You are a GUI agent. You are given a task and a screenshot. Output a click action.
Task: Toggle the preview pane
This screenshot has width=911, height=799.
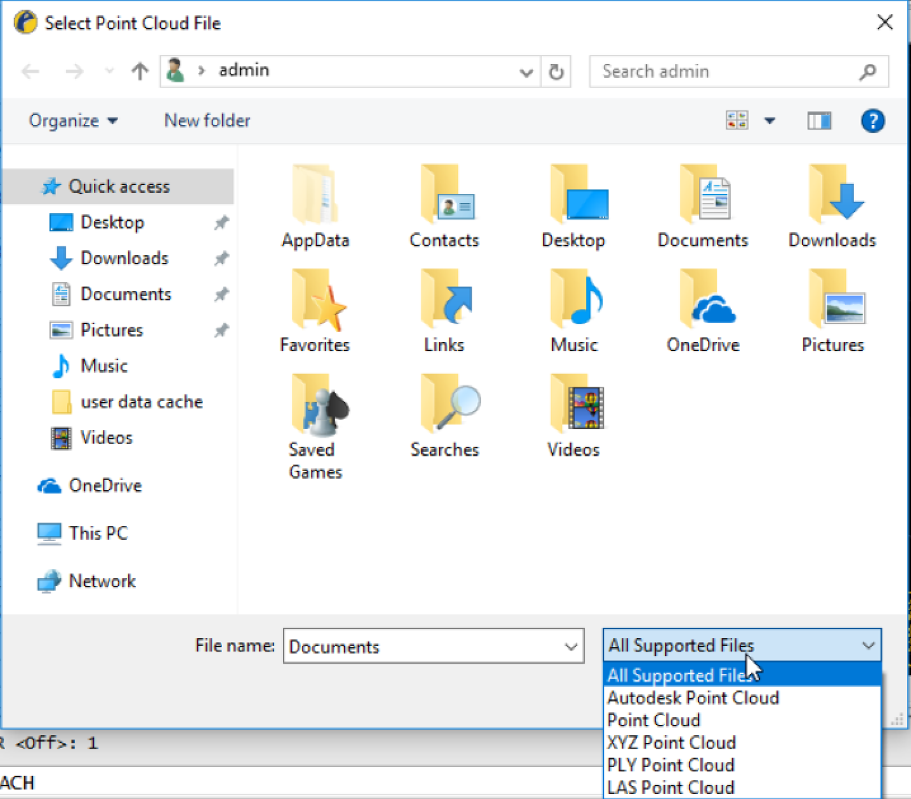819,121
